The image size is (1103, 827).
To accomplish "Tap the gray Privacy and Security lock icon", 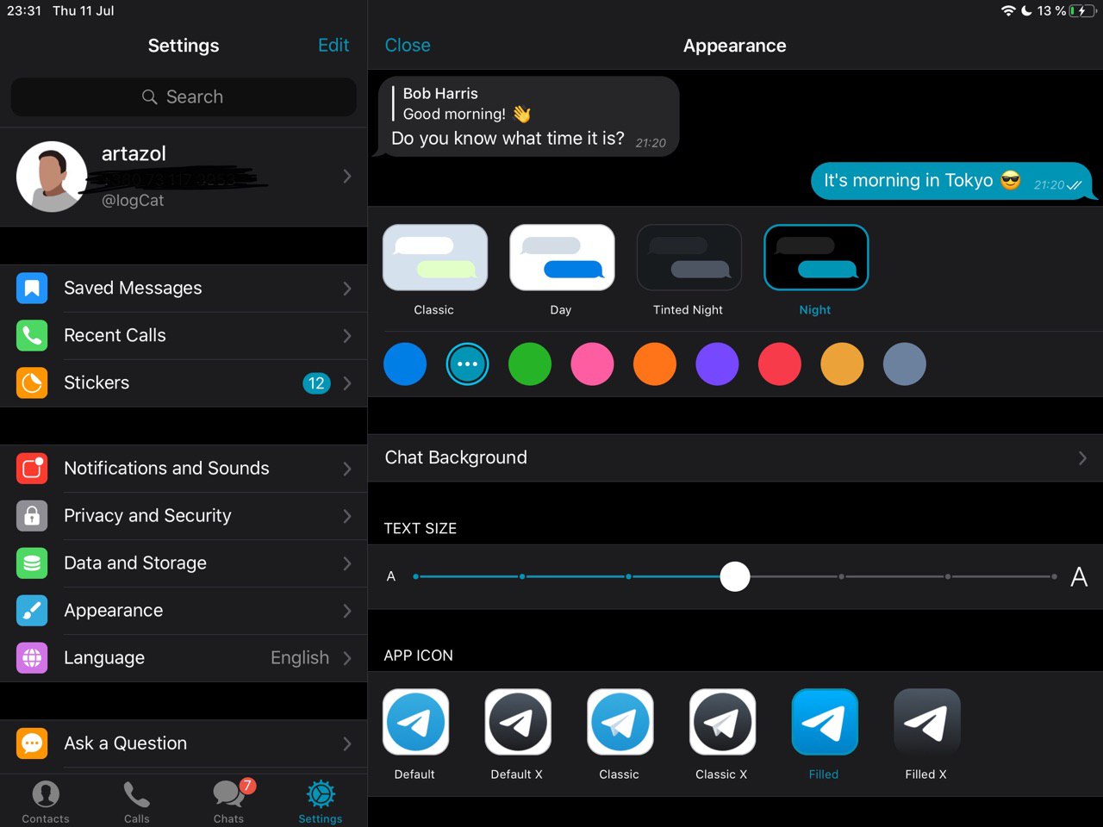I will (x=32, y=515).
